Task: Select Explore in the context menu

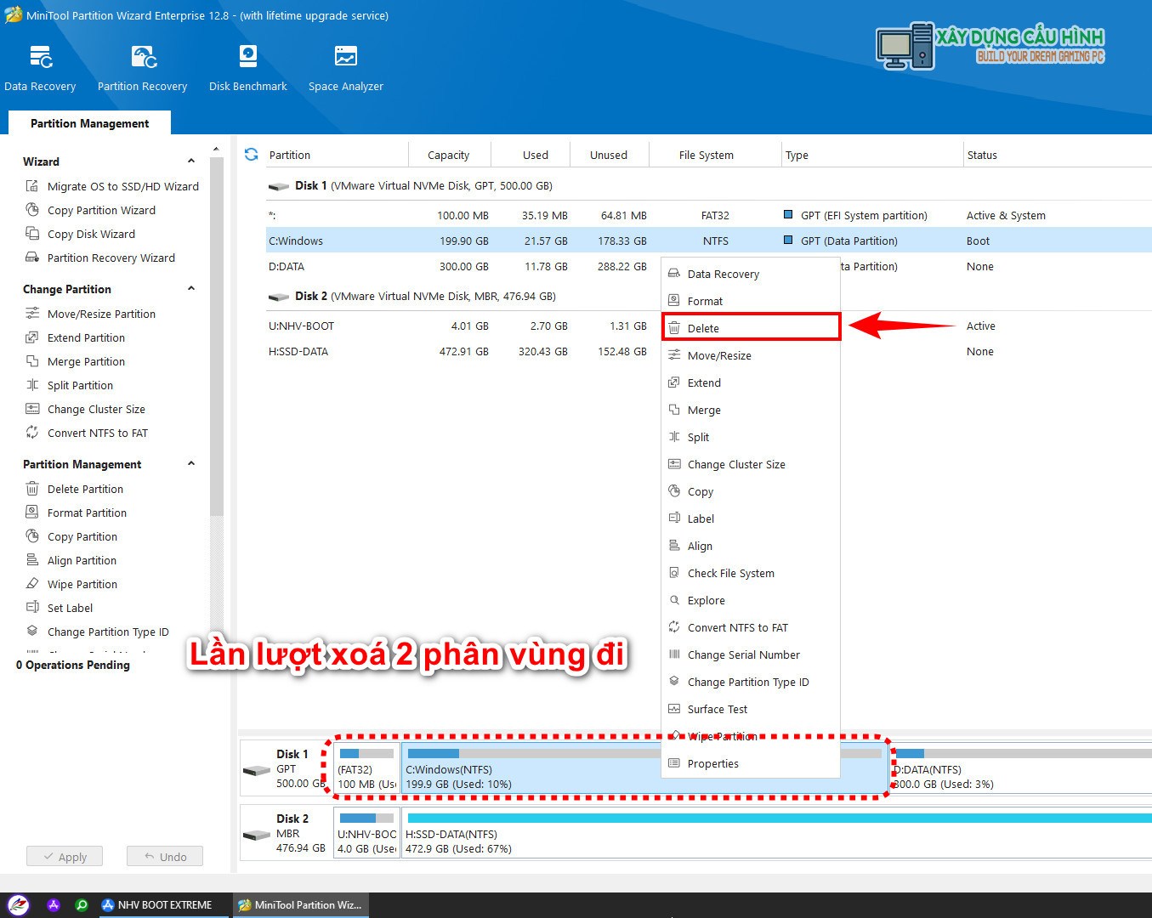Action: point(751,600)
